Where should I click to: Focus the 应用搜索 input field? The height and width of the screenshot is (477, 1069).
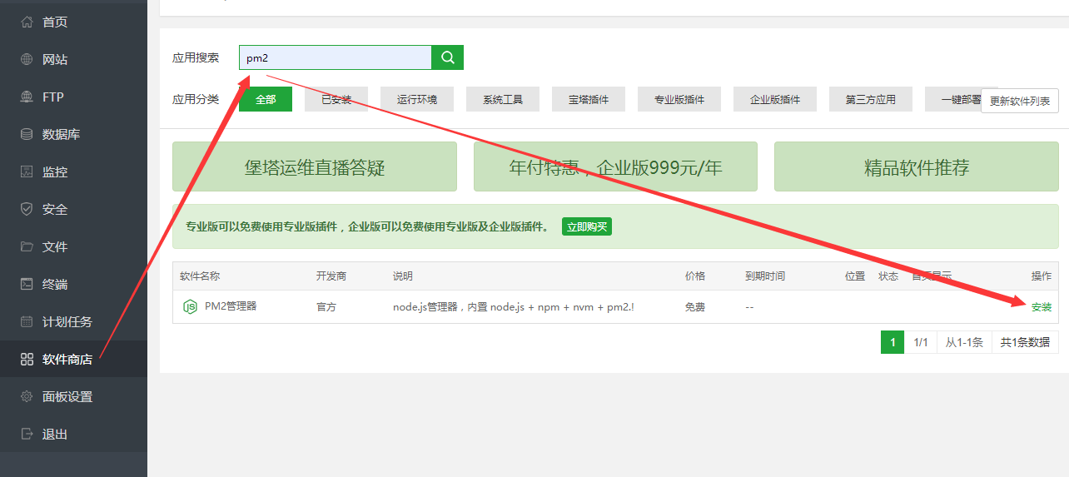pyautogui.click(x=335, y=57)
